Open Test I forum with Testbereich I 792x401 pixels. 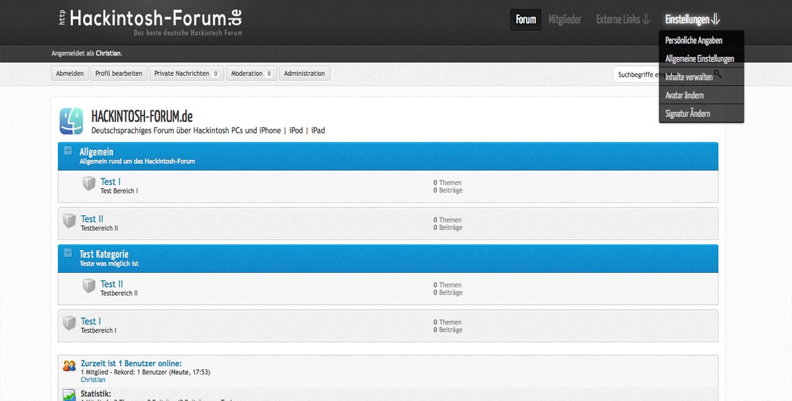pyautogui.click(x=91, y=321)
